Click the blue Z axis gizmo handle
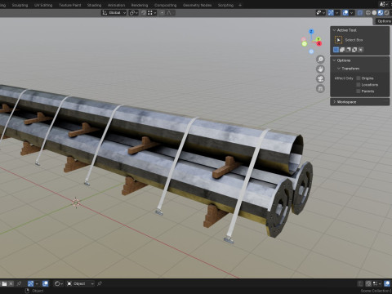The width and height of the screenshot is (392, 294). [x=311, y=32]
